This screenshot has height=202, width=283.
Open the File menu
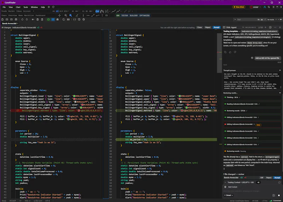[x=4, y=7]
